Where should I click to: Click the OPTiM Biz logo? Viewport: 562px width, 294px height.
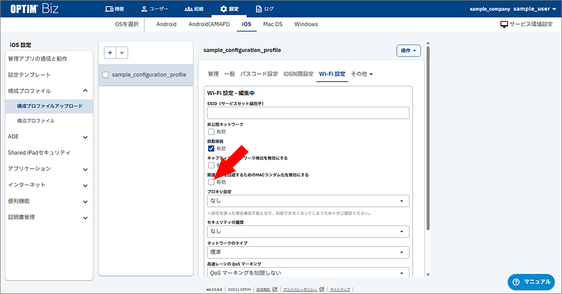pos(34,9)
